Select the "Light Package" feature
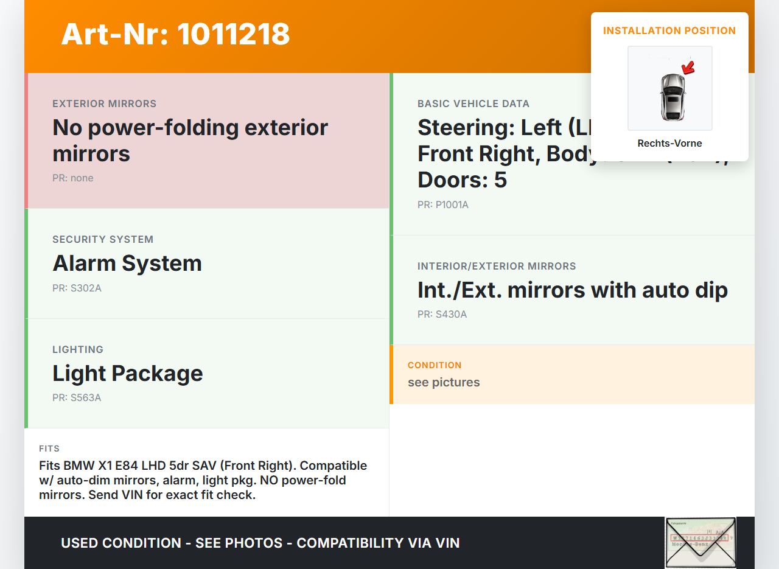 [x=128, y=374]
